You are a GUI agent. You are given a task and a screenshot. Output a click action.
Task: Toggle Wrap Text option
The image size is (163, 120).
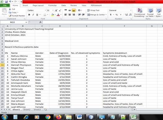point(93,10)
